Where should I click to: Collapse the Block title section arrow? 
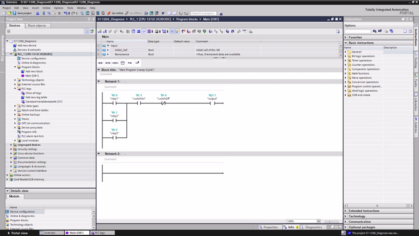tap(99, 70)
